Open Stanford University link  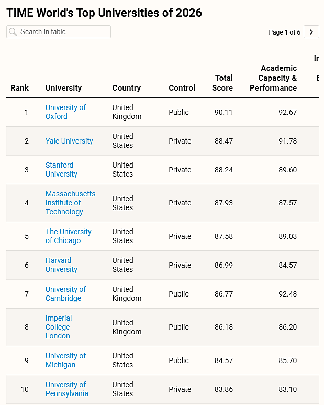[61, 169]
